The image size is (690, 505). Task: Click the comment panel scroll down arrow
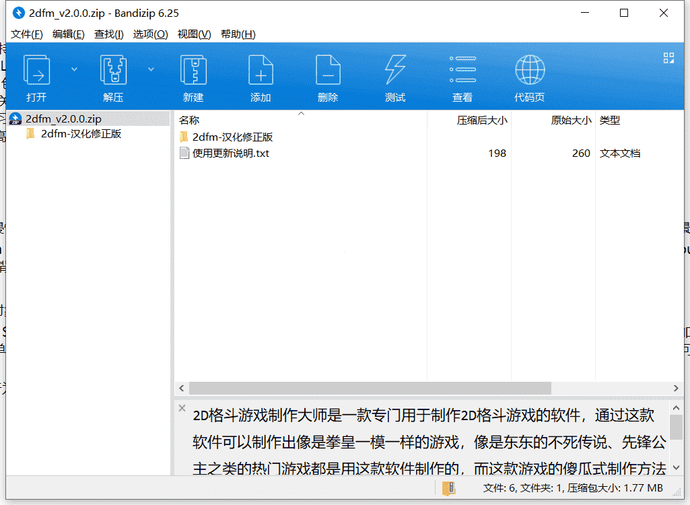pyautogui.click(x=677, y=467)
